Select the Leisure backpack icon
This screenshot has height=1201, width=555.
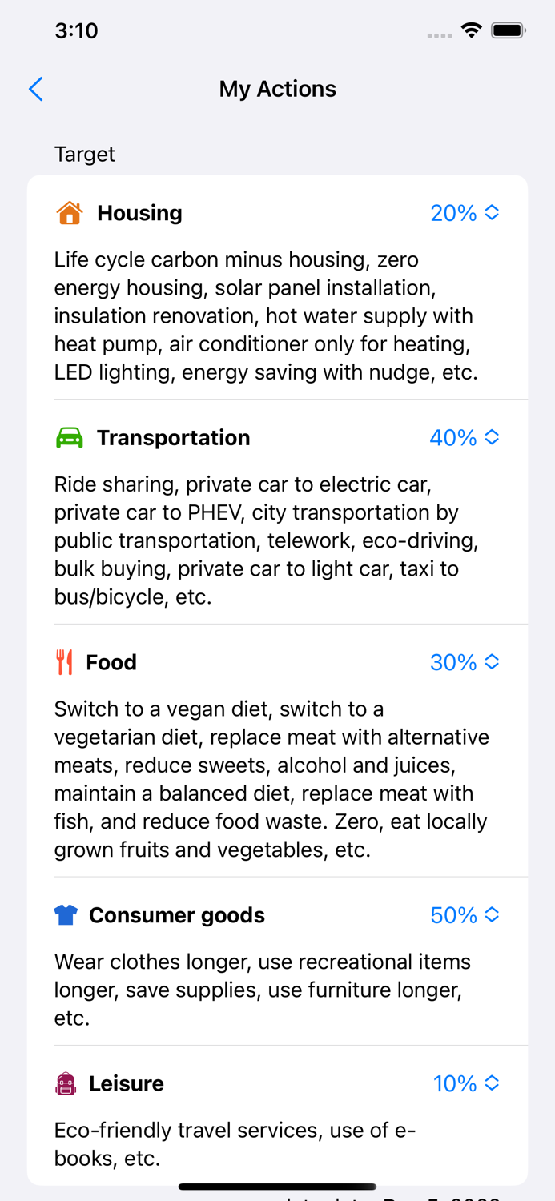tap(67, 1083)
